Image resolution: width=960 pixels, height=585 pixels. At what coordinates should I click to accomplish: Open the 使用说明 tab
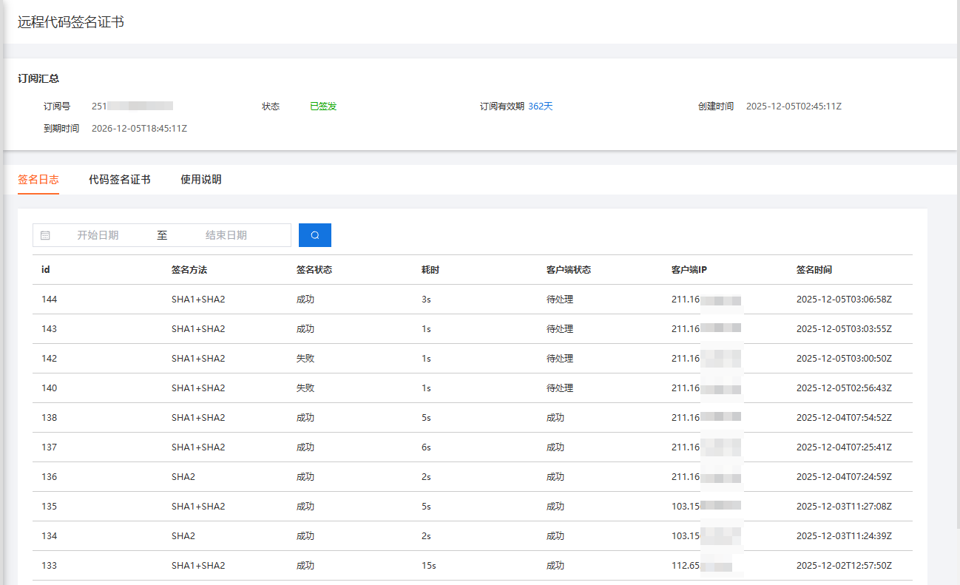click(x=200, y=178)
